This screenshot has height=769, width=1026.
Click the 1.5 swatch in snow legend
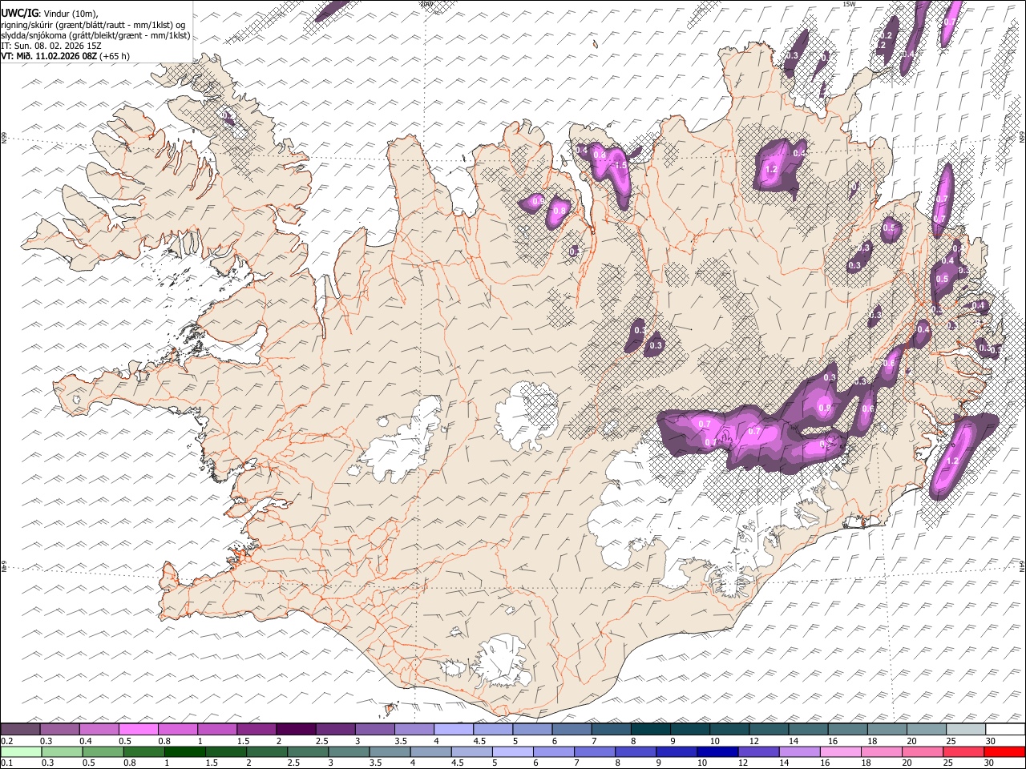(x=256, y=729)
